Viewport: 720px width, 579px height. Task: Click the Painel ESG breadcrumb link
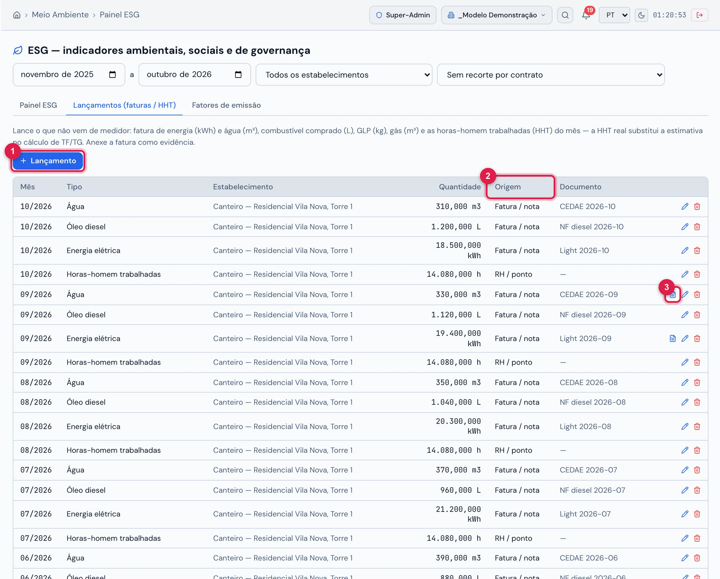point(119,15)
